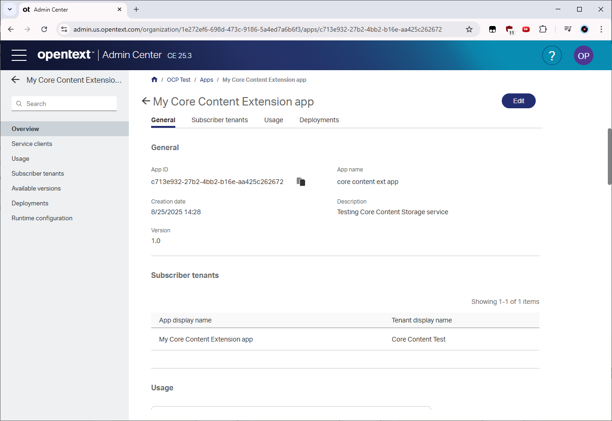This screenshot has height=421, width=612.
Task: Click the 'core content ext app' name value
Action: coord(368,182)
